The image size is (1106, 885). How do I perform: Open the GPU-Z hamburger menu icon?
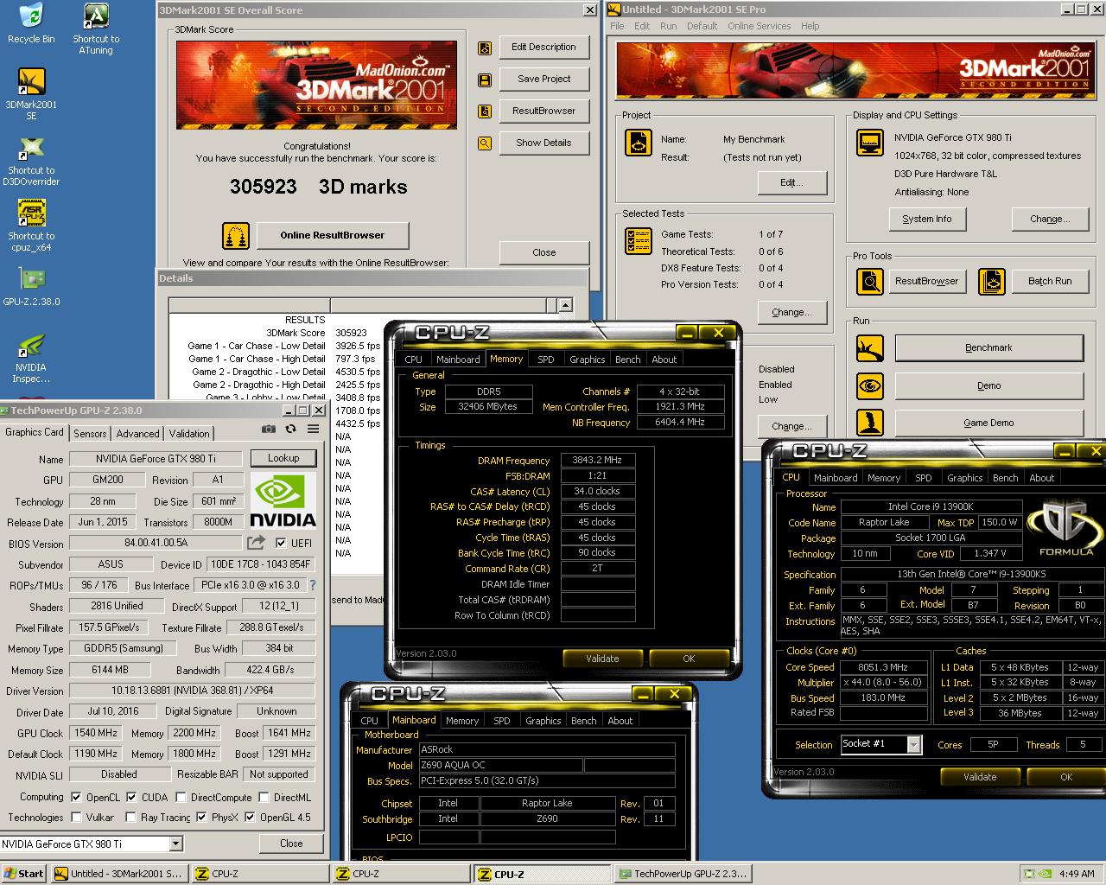[x=313, y=429]
